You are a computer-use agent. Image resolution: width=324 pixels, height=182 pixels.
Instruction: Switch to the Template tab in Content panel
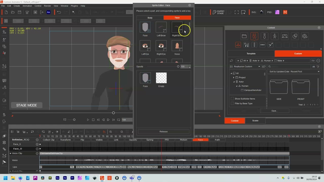251,54
